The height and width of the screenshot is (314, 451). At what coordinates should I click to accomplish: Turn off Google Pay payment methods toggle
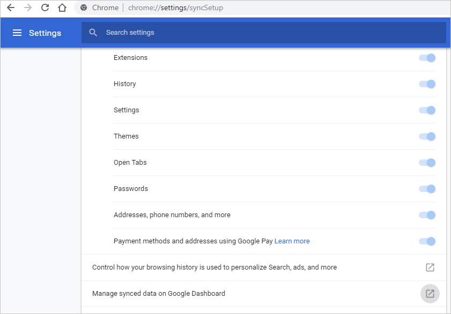[x=427, y=241]
